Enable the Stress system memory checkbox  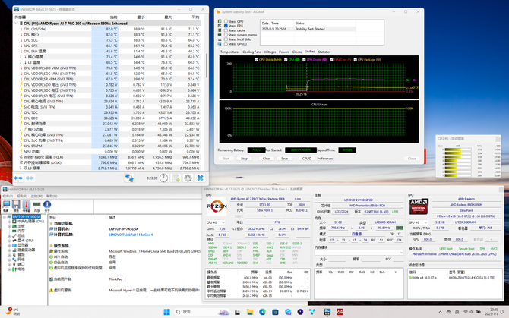[x=226, y=35]
